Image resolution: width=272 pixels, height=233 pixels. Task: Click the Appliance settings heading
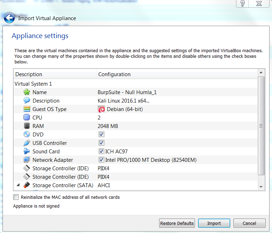[x=40, y=36]
